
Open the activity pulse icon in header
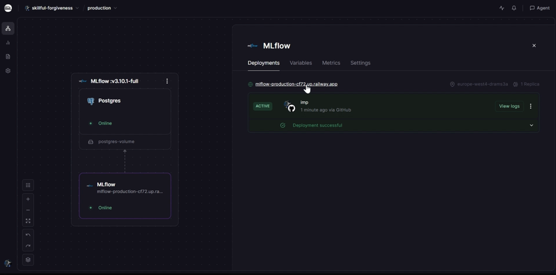click(x=502, y=8)
